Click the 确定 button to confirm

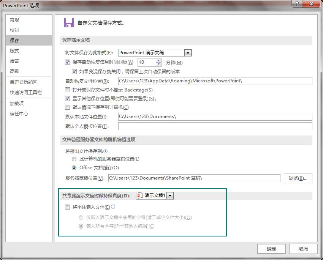(x=271, y=249)
